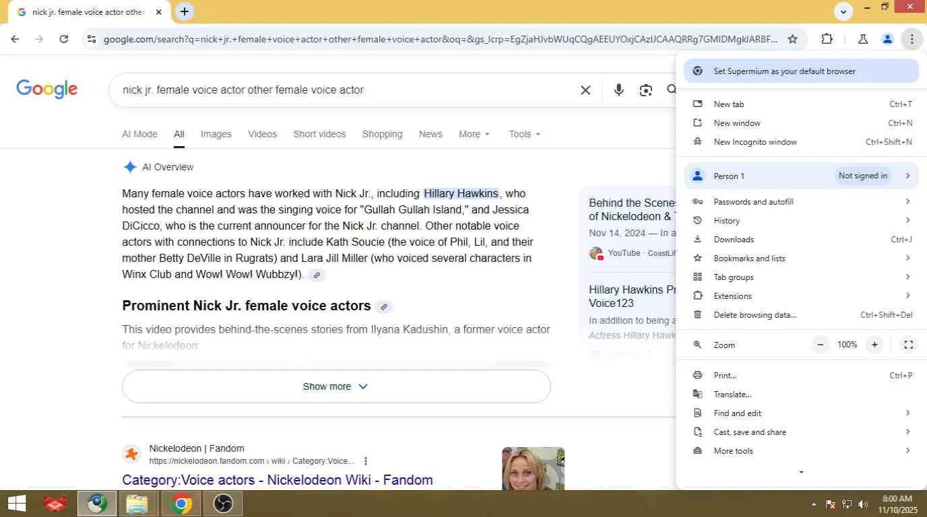
Task: Open the tab search dropdown
Action: coord(843,11)
